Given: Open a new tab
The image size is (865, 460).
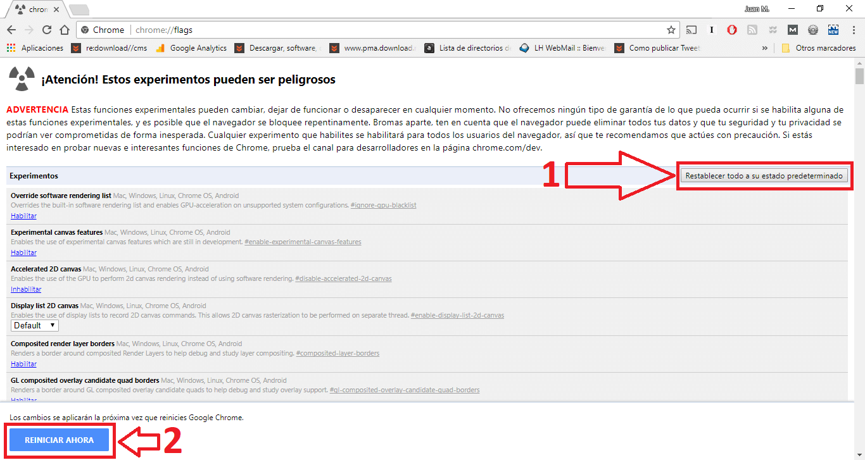Looking at the screenshot, I should [79, 10].
